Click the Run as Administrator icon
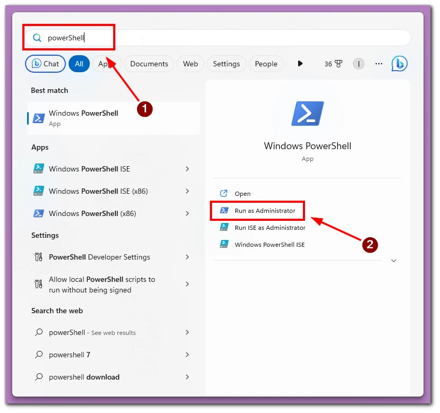 (224, 210)
